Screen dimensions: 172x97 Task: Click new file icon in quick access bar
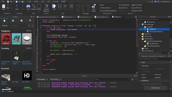8,2
